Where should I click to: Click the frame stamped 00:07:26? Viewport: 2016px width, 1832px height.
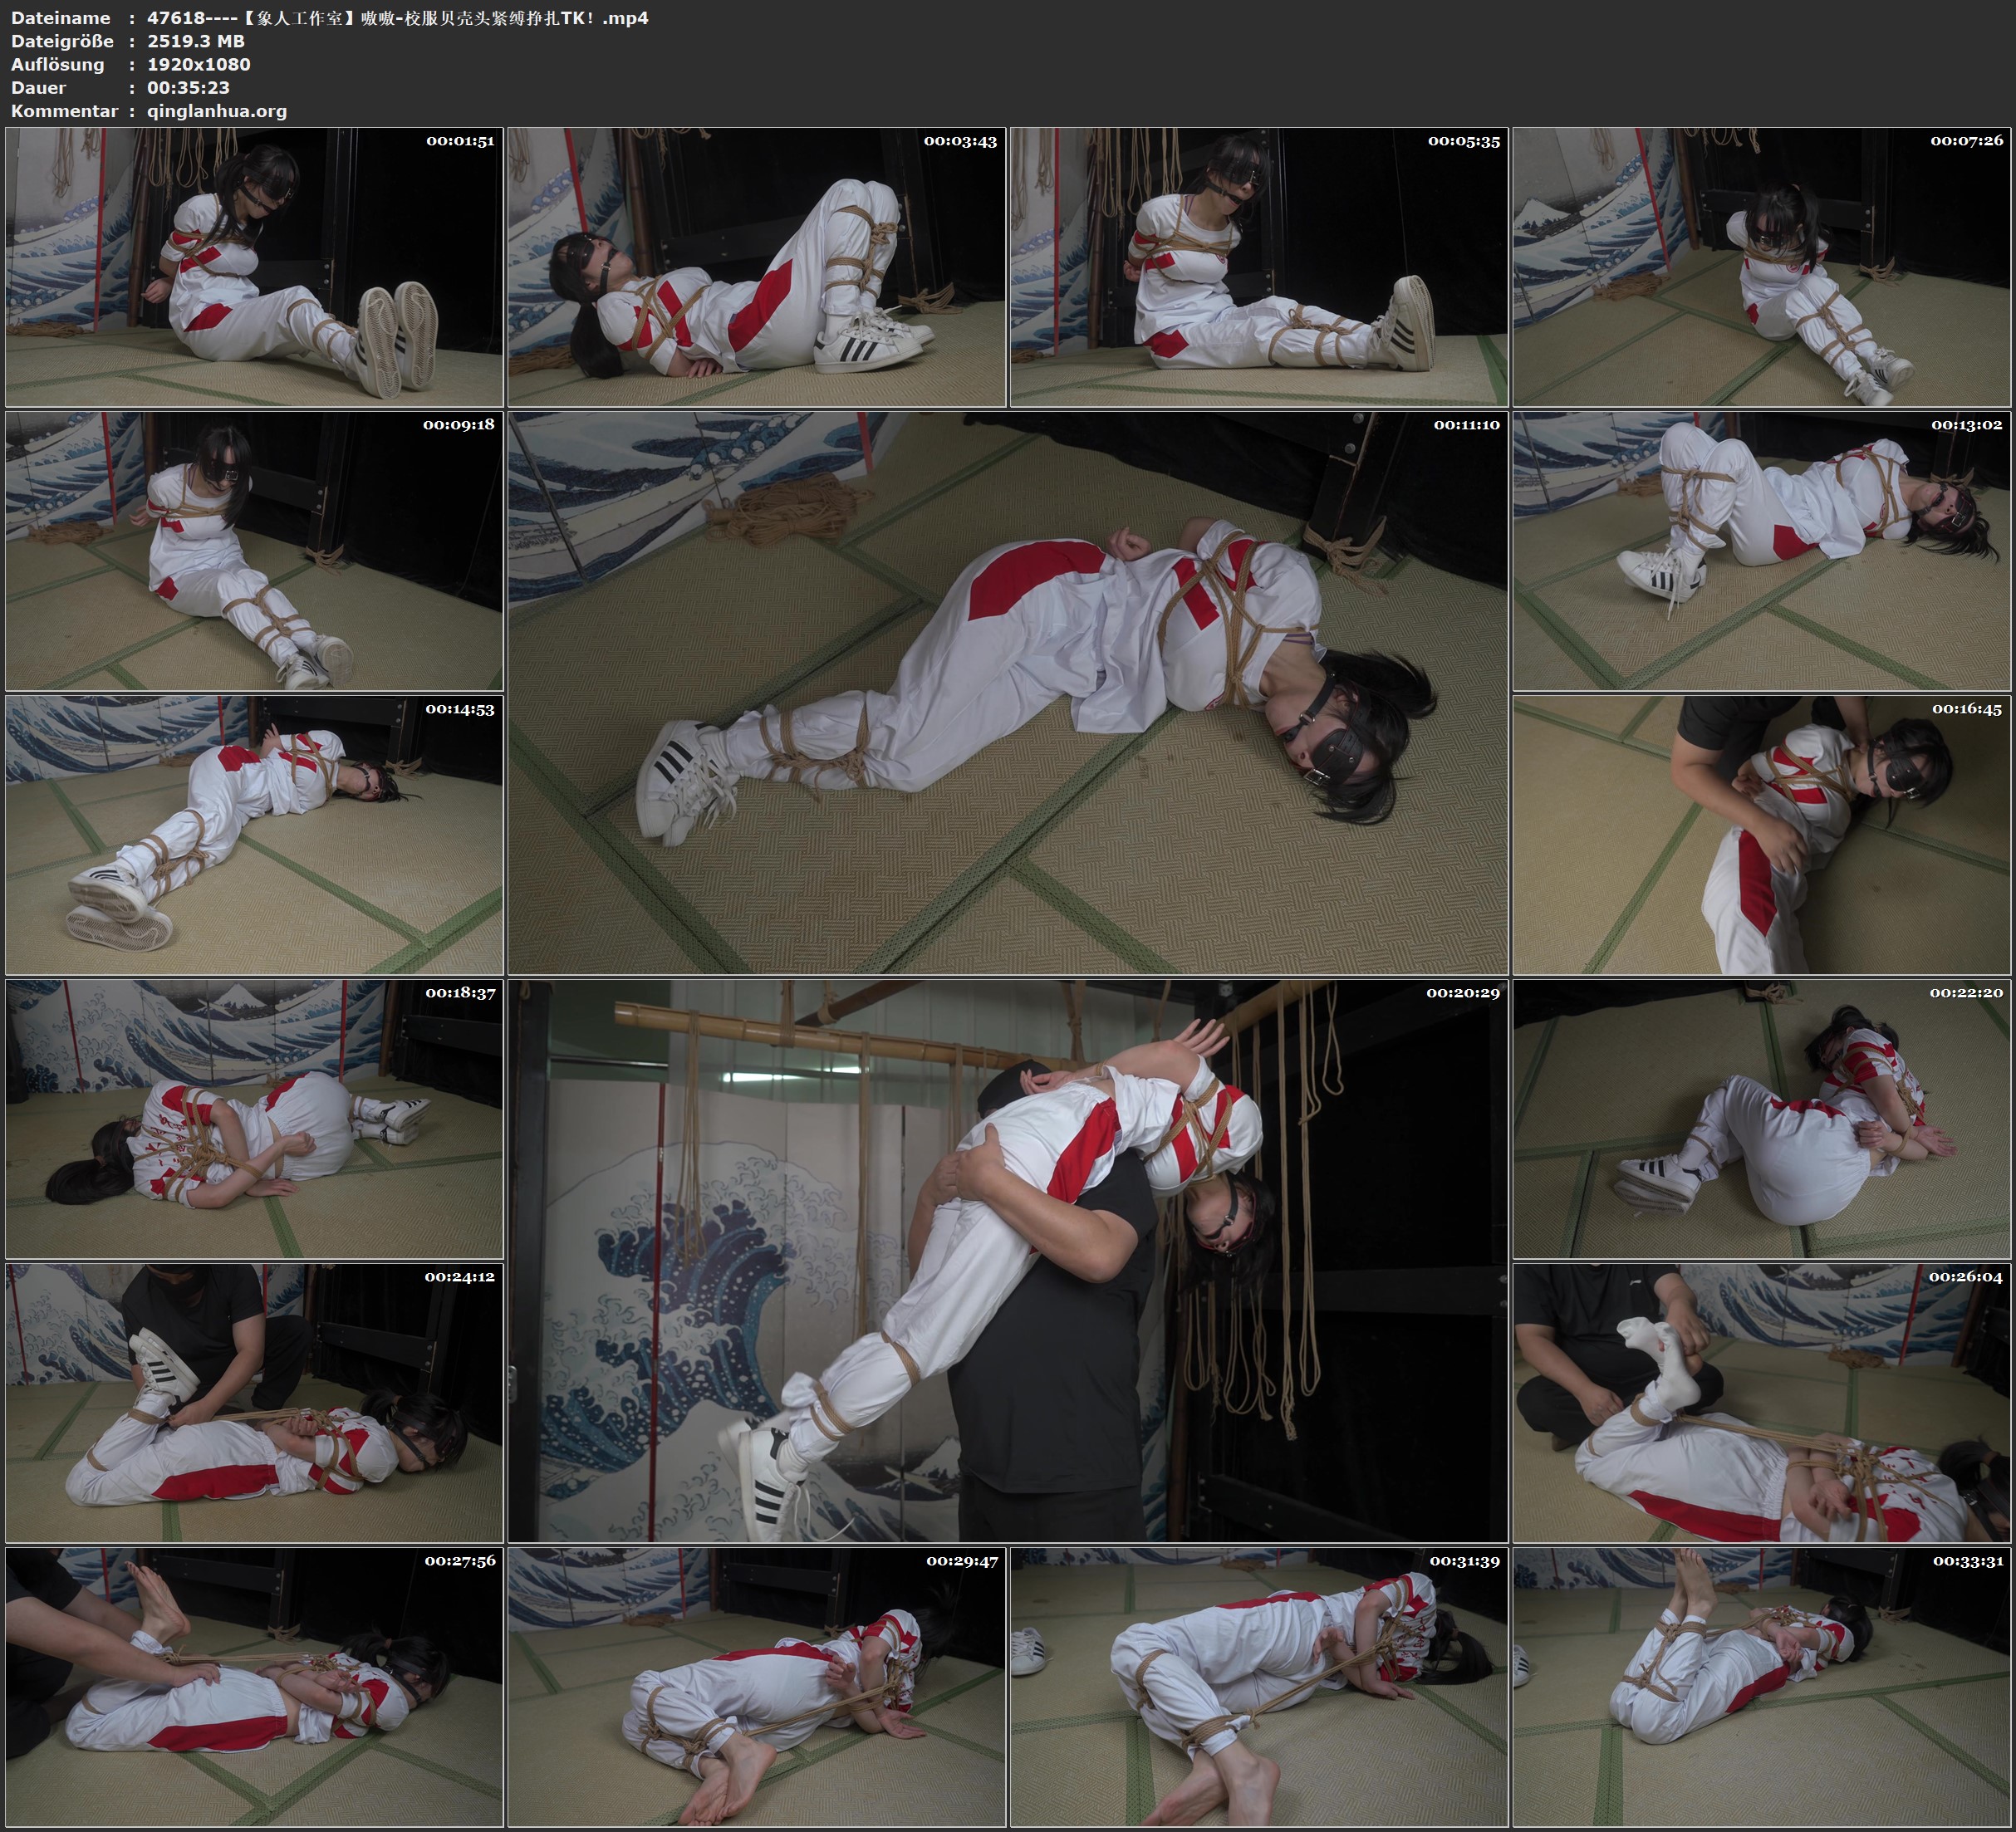1762,267
